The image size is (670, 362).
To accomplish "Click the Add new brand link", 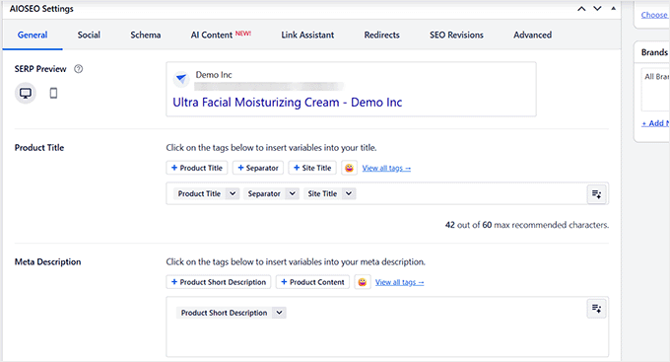I will (655, 123).
